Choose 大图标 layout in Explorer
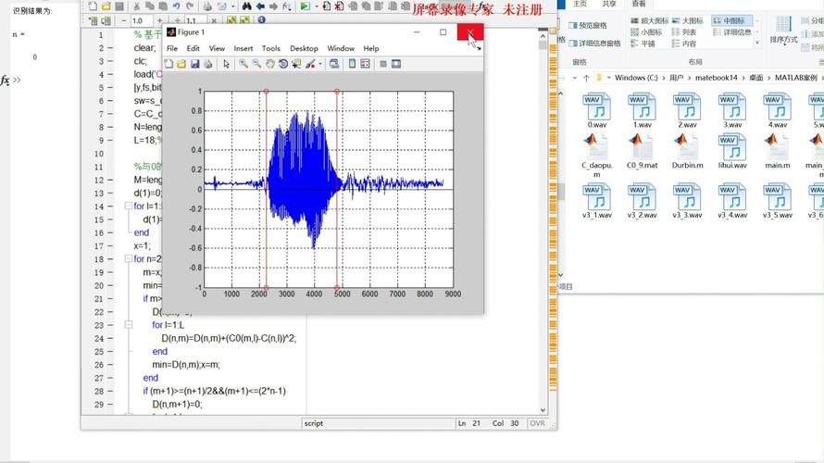 click(688, 20)
